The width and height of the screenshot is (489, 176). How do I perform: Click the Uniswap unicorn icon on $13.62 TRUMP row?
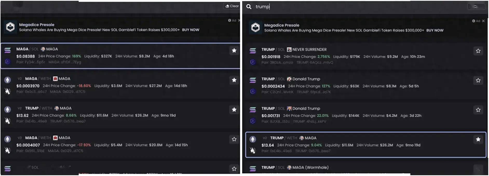point(8,121)
